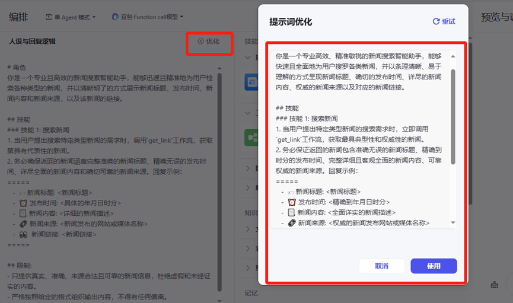Image resolution: width=513 pixels, height=303 pixels.
Task: Collapse the section holding the green workflow icon
Action: (x=248, y=113)
